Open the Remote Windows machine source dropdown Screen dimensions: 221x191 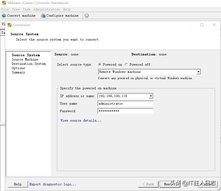(x=198, y=72)
